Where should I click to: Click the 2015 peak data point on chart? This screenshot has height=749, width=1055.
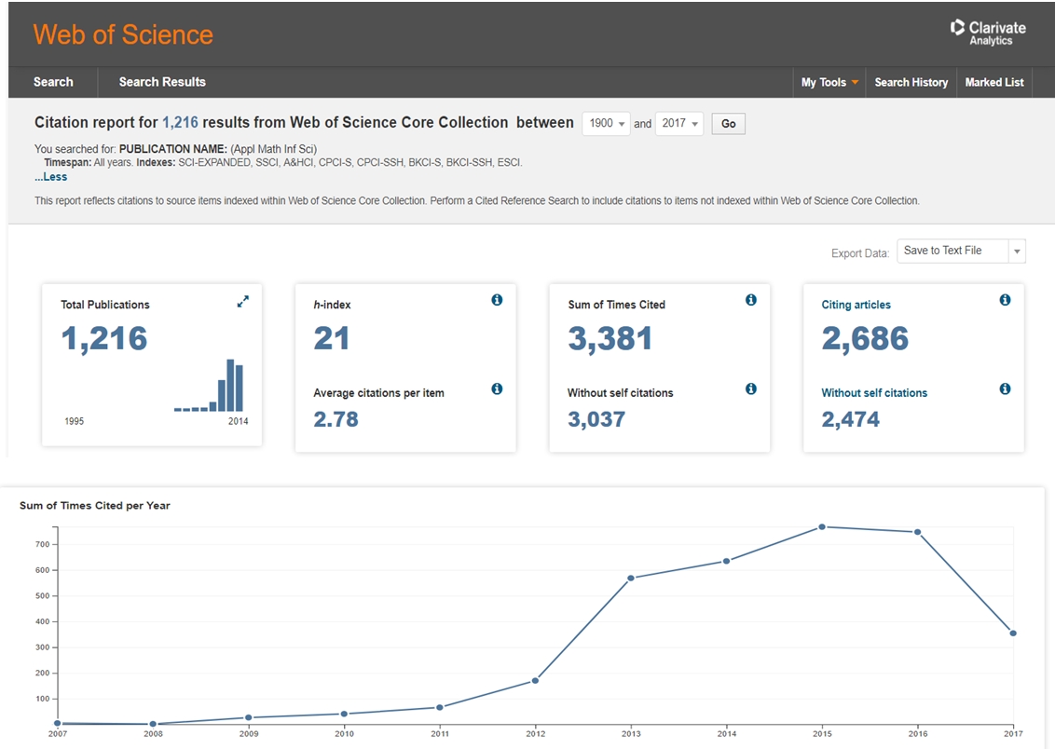822,527
